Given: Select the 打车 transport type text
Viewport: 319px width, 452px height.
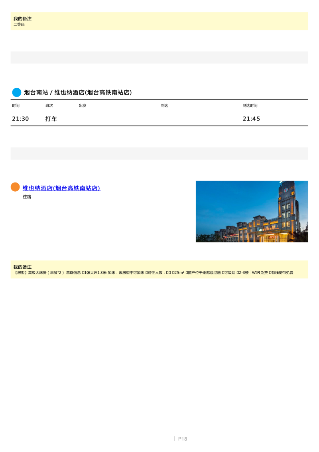Looking at the screenshot, I should tap(51, 119).
